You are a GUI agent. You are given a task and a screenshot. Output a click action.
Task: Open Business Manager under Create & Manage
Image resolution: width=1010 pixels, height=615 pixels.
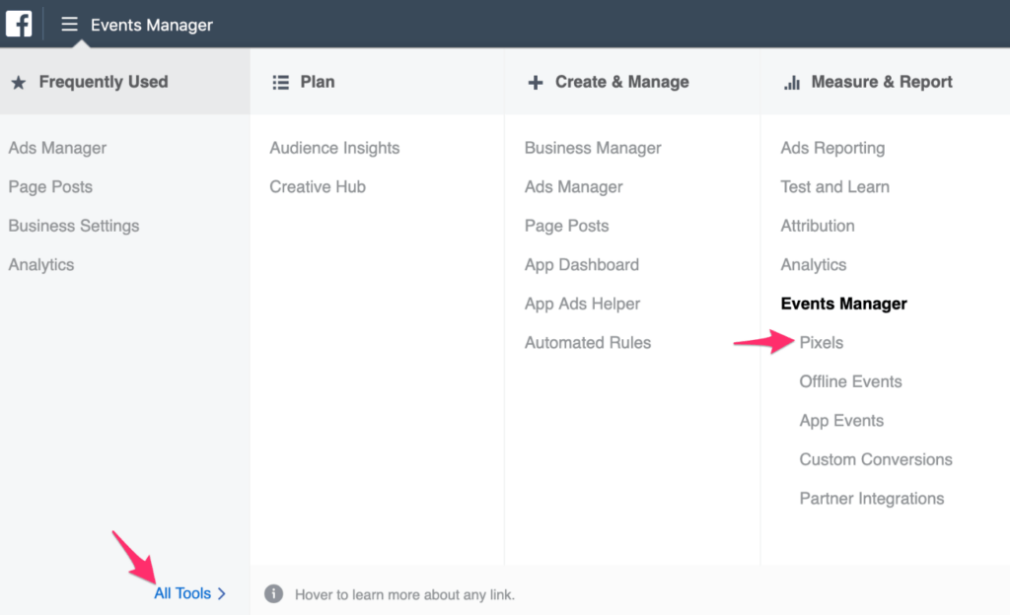pyautogui.click(x=593, y=148)
